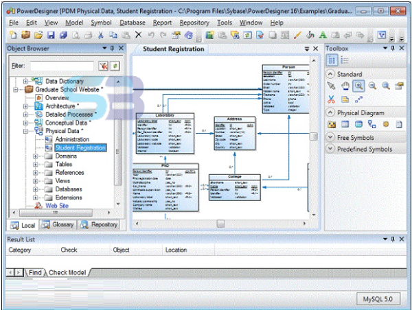Select the Pointer tool in Toolbox
The height and width of the screenshot is (310, 412).
click(x=332, y=86)
